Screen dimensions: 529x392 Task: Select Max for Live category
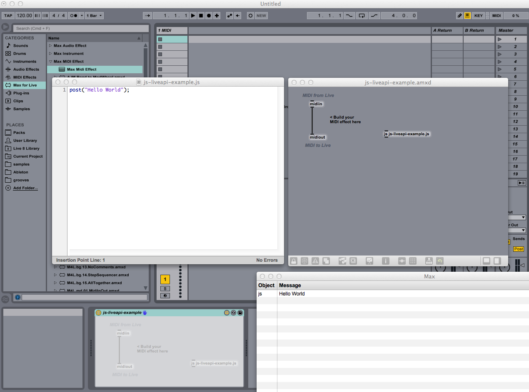(25, 85)
